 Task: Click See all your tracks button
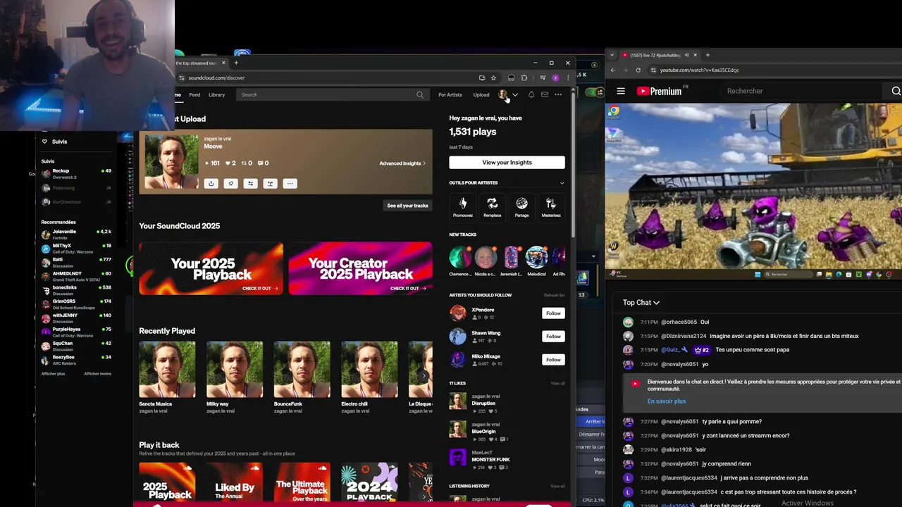point(407,206)
